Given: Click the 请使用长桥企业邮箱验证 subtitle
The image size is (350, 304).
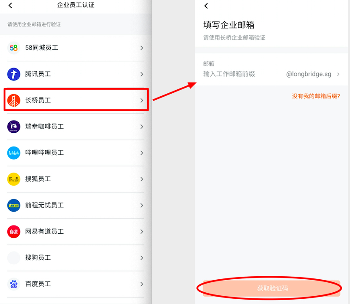Looking at the screenshot, I should pyautogui.click(x=234, y=38).
